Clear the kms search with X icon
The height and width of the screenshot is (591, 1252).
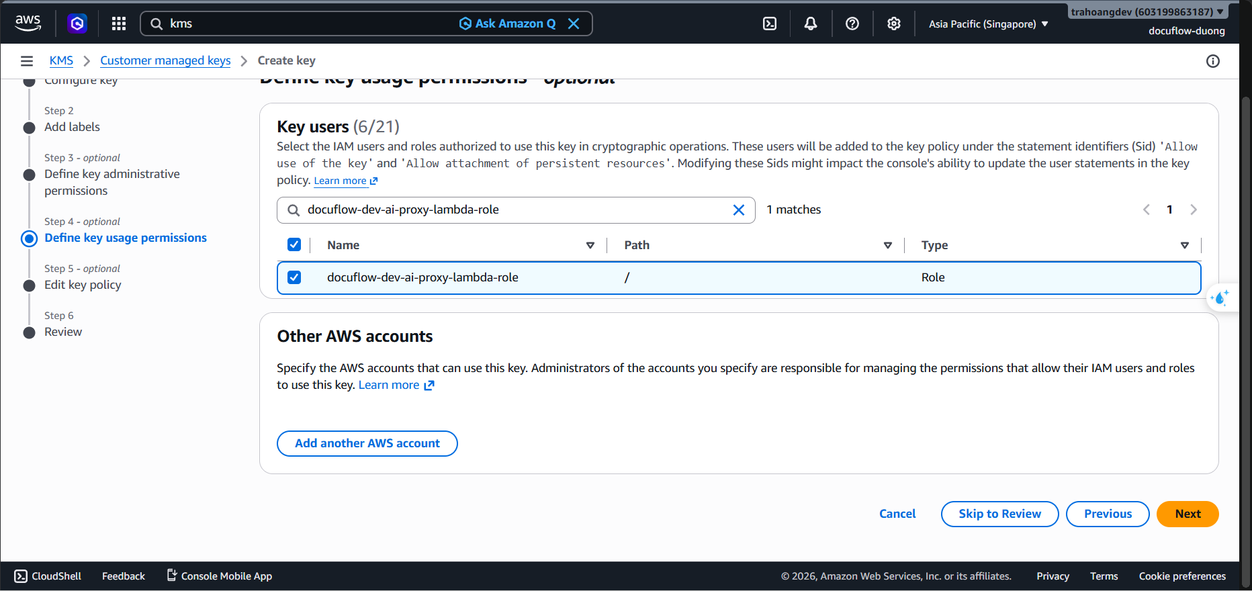[574, 24]
